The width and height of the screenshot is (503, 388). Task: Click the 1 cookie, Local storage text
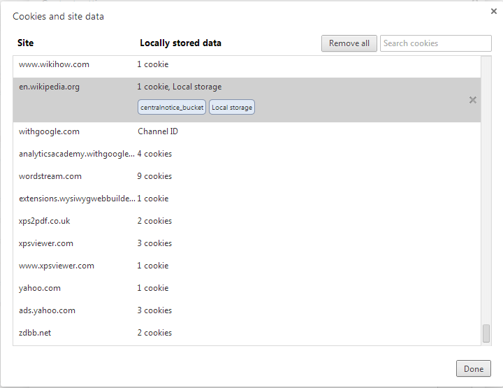[x=180, y=87]
